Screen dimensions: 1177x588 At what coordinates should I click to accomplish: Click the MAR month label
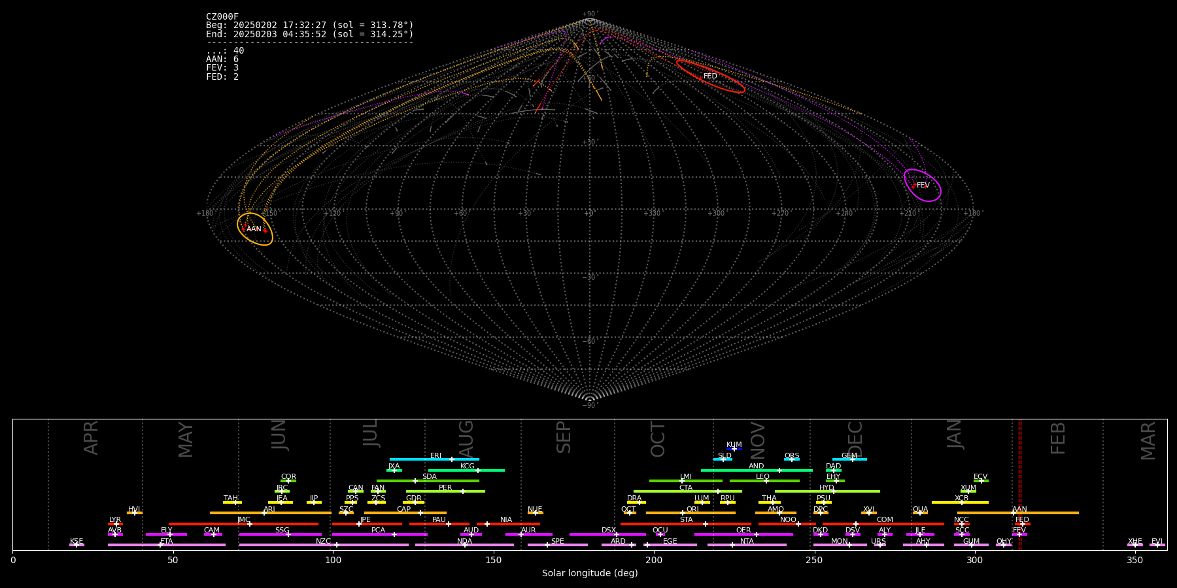pos(1148,440)
